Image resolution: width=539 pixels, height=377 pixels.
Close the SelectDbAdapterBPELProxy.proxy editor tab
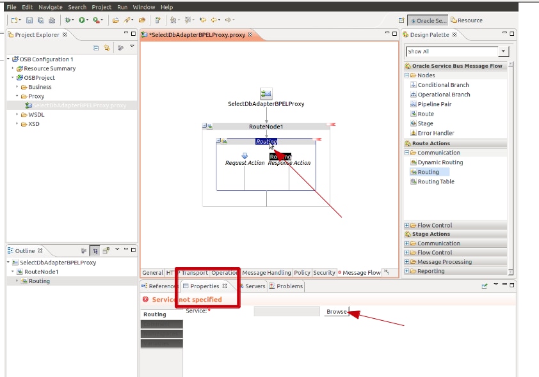pyautogui.click(x=250, y=35)
